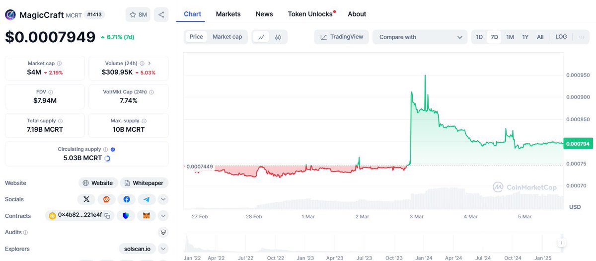This screenshot has width=596, height=261.
Task: Open the Chart tab
Action: (x=193, y=14)
